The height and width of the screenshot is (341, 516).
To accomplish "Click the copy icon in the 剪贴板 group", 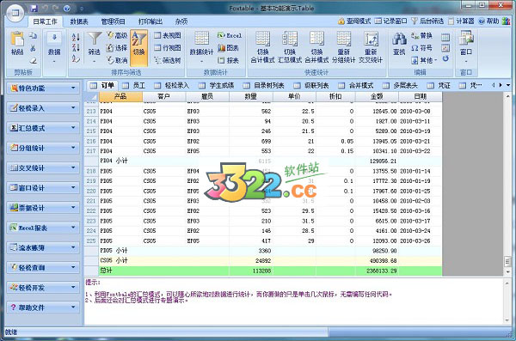I will pos(33,35).
